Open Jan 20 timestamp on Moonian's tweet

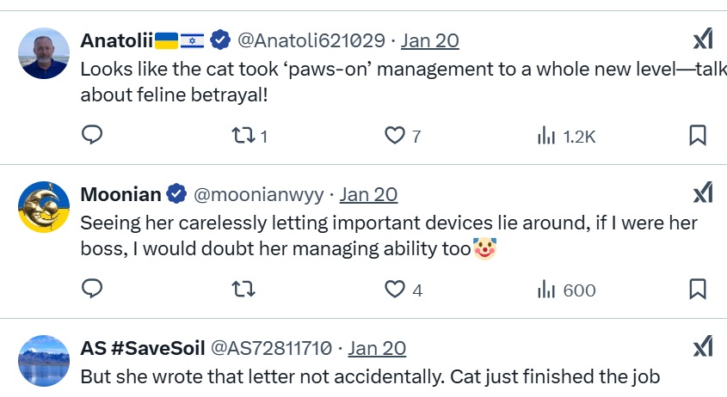[368, 194]
